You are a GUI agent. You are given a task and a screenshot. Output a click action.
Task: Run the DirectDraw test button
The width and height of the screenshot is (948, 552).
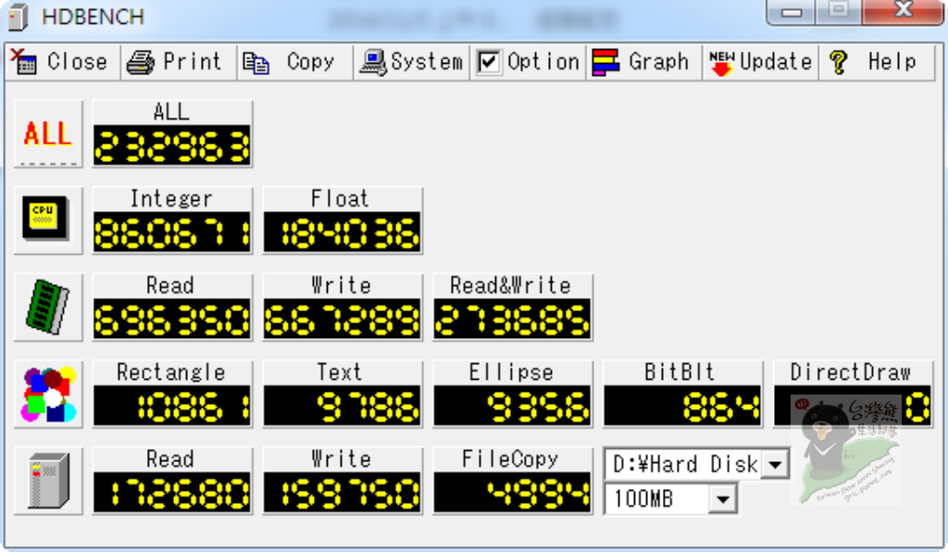[853, 394]
